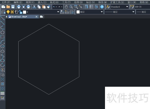Select the Multiline Text tool
The width and height of the screenshot is (150, 109).
pyautogui.click(x=2, y=98)
